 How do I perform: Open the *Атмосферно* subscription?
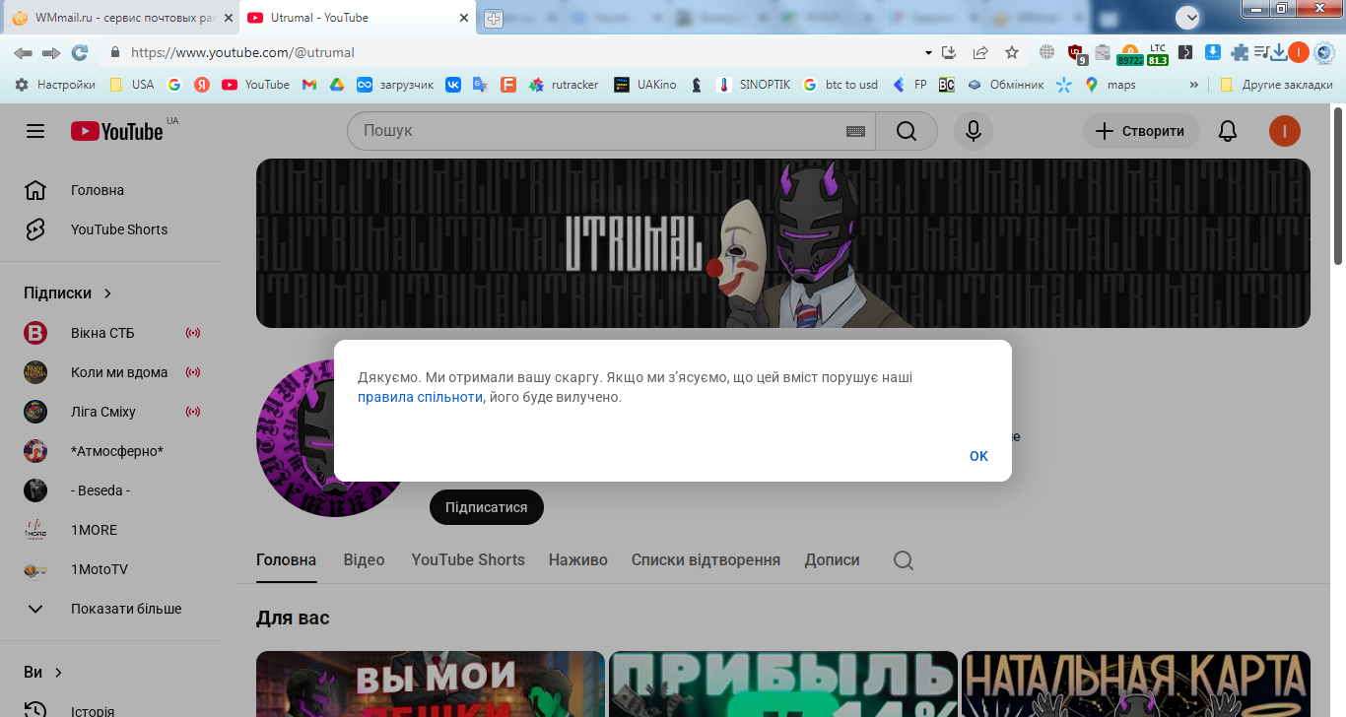(x=110, y=451)
